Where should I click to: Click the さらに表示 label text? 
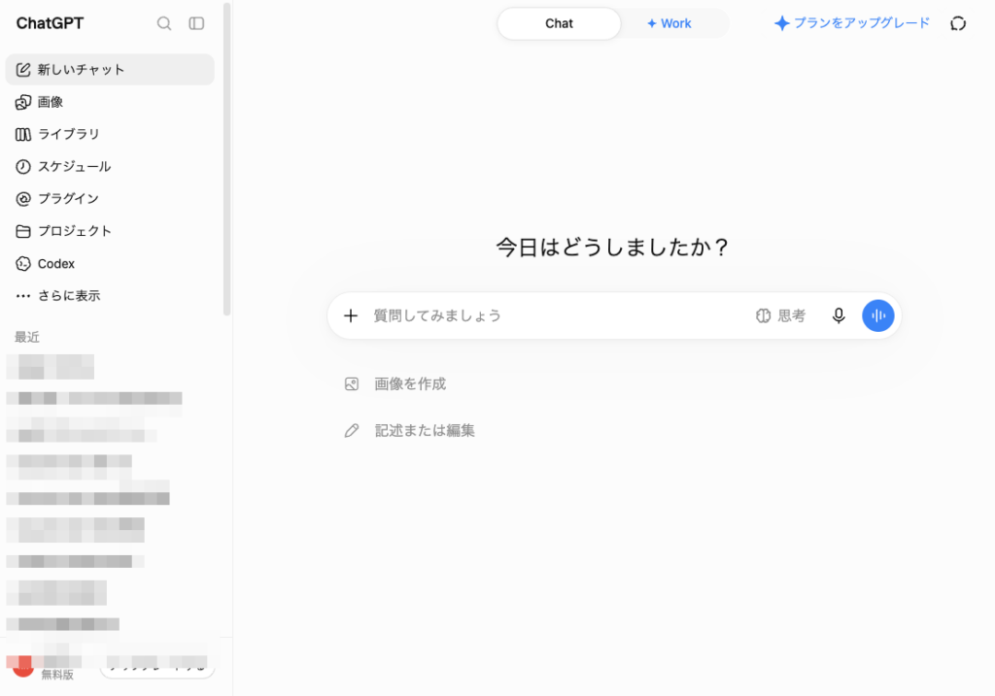69,296
